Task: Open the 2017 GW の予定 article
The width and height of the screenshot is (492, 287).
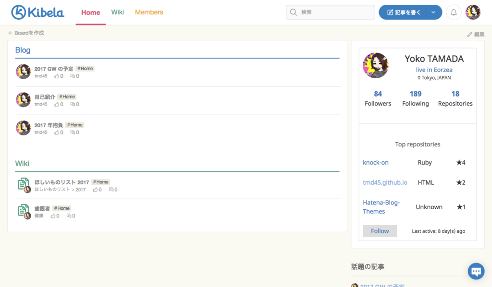Action: tap(54, 69)
